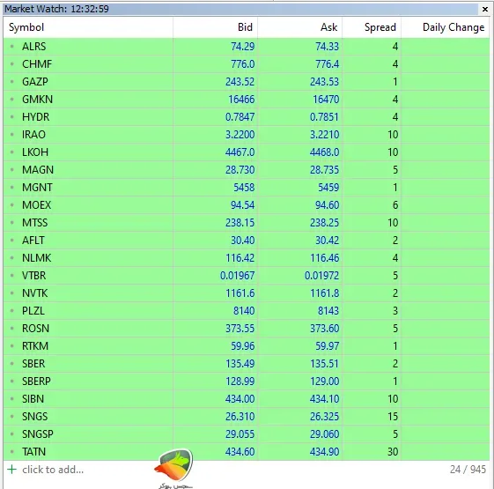494x489 pixels.
Task: Close the Market Watch panel
Action: pyautogui.click(x=485, y=10)
